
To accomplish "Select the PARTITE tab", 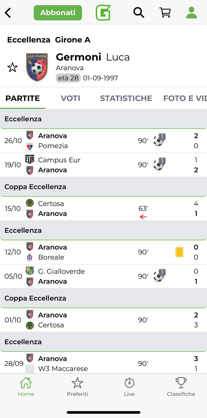I will point(23,98).
